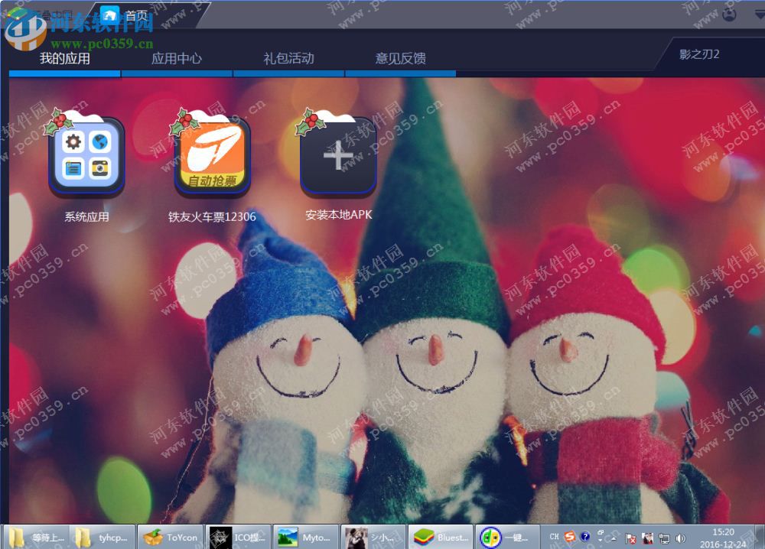The width and height of the screenshot is (765, 549).
Task: Click the CH language indicator in tray
Action: pos(554,537)
